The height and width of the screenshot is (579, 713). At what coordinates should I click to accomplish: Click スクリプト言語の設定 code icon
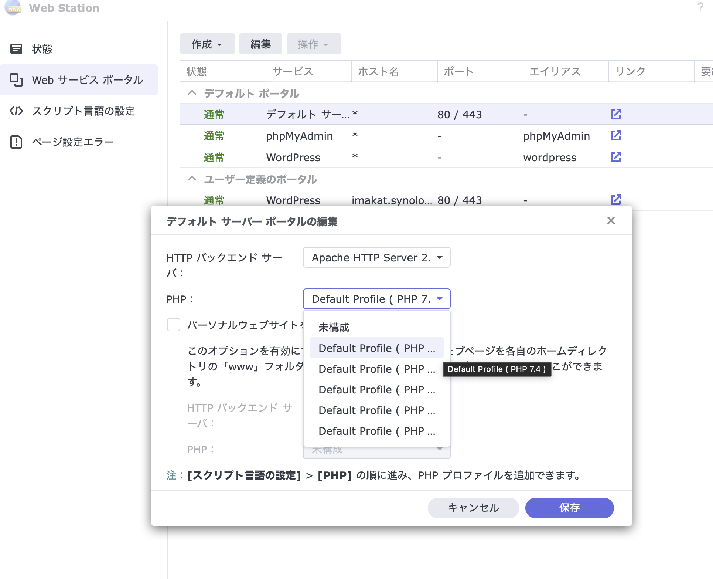pyautogui.click(x=16, y=111)
